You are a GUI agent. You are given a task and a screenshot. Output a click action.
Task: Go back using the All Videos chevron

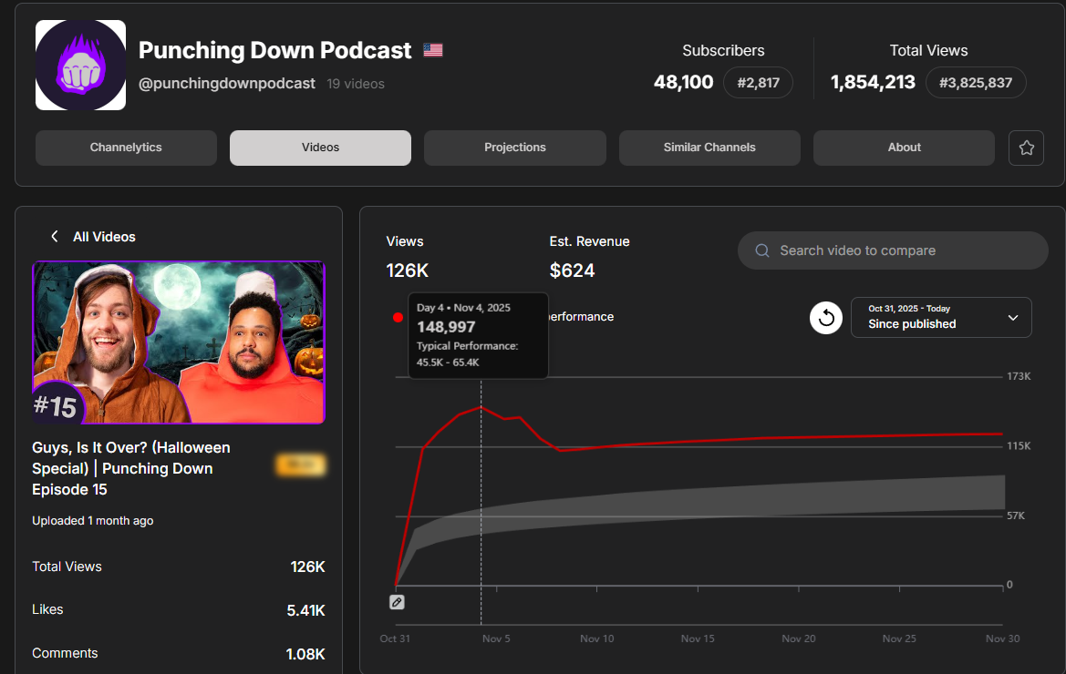coord(55,236)
